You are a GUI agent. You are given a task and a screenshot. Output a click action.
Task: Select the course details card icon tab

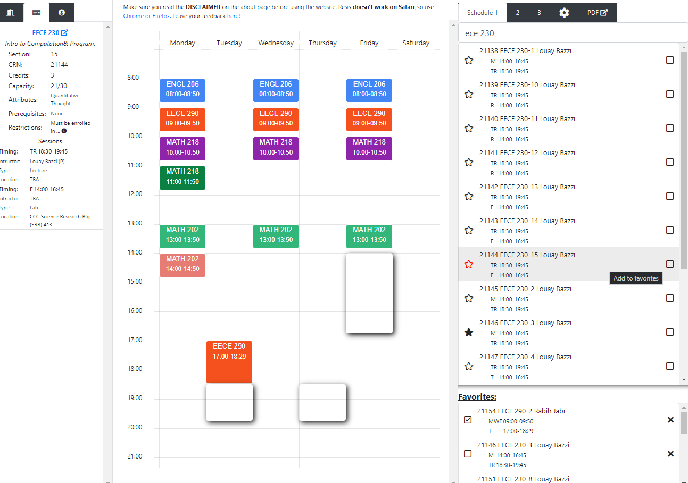[x=36, y=12]
